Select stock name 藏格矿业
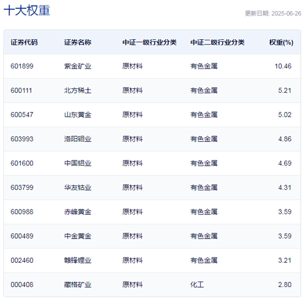 (78, 284)
